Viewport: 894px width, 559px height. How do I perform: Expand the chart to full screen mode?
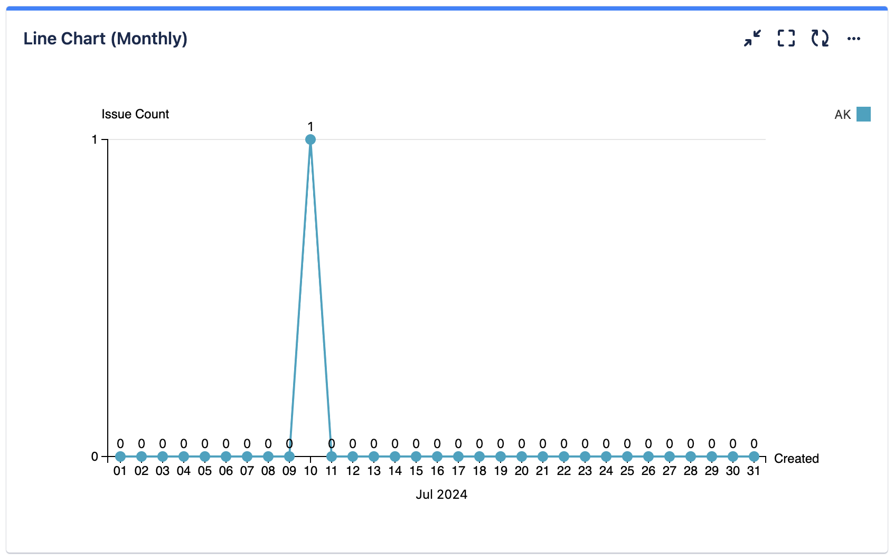pos(786,38)
